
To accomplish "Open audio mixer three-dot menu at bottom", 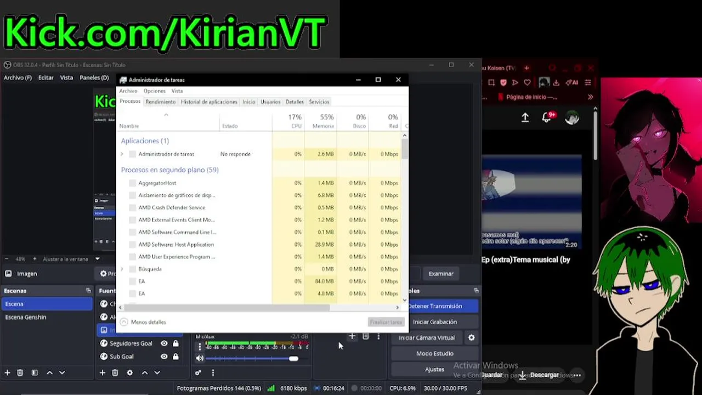I will [213, 373].
